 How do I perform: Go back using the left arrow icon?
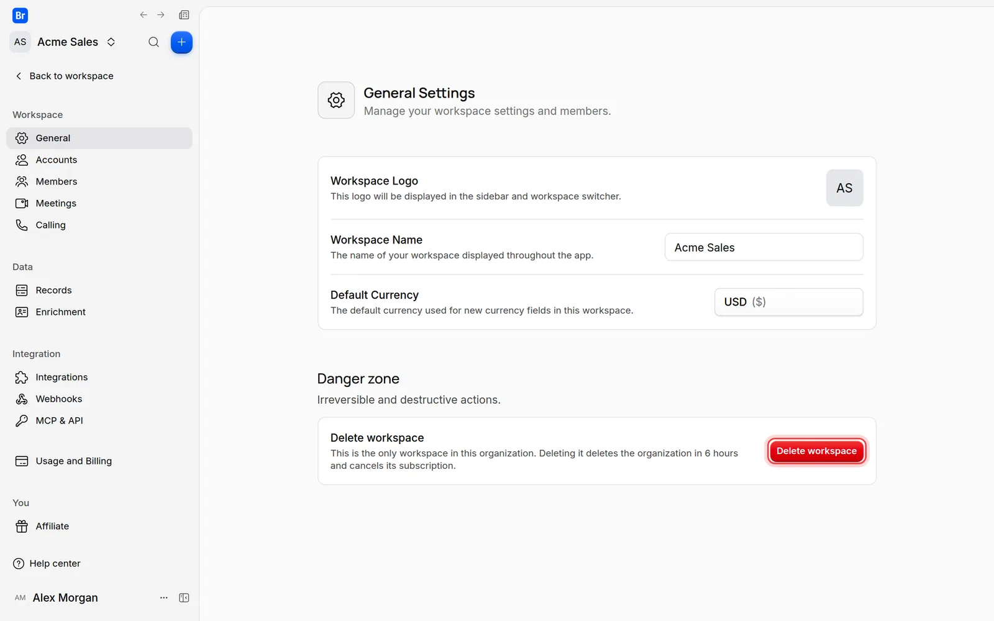pos(144,15)
